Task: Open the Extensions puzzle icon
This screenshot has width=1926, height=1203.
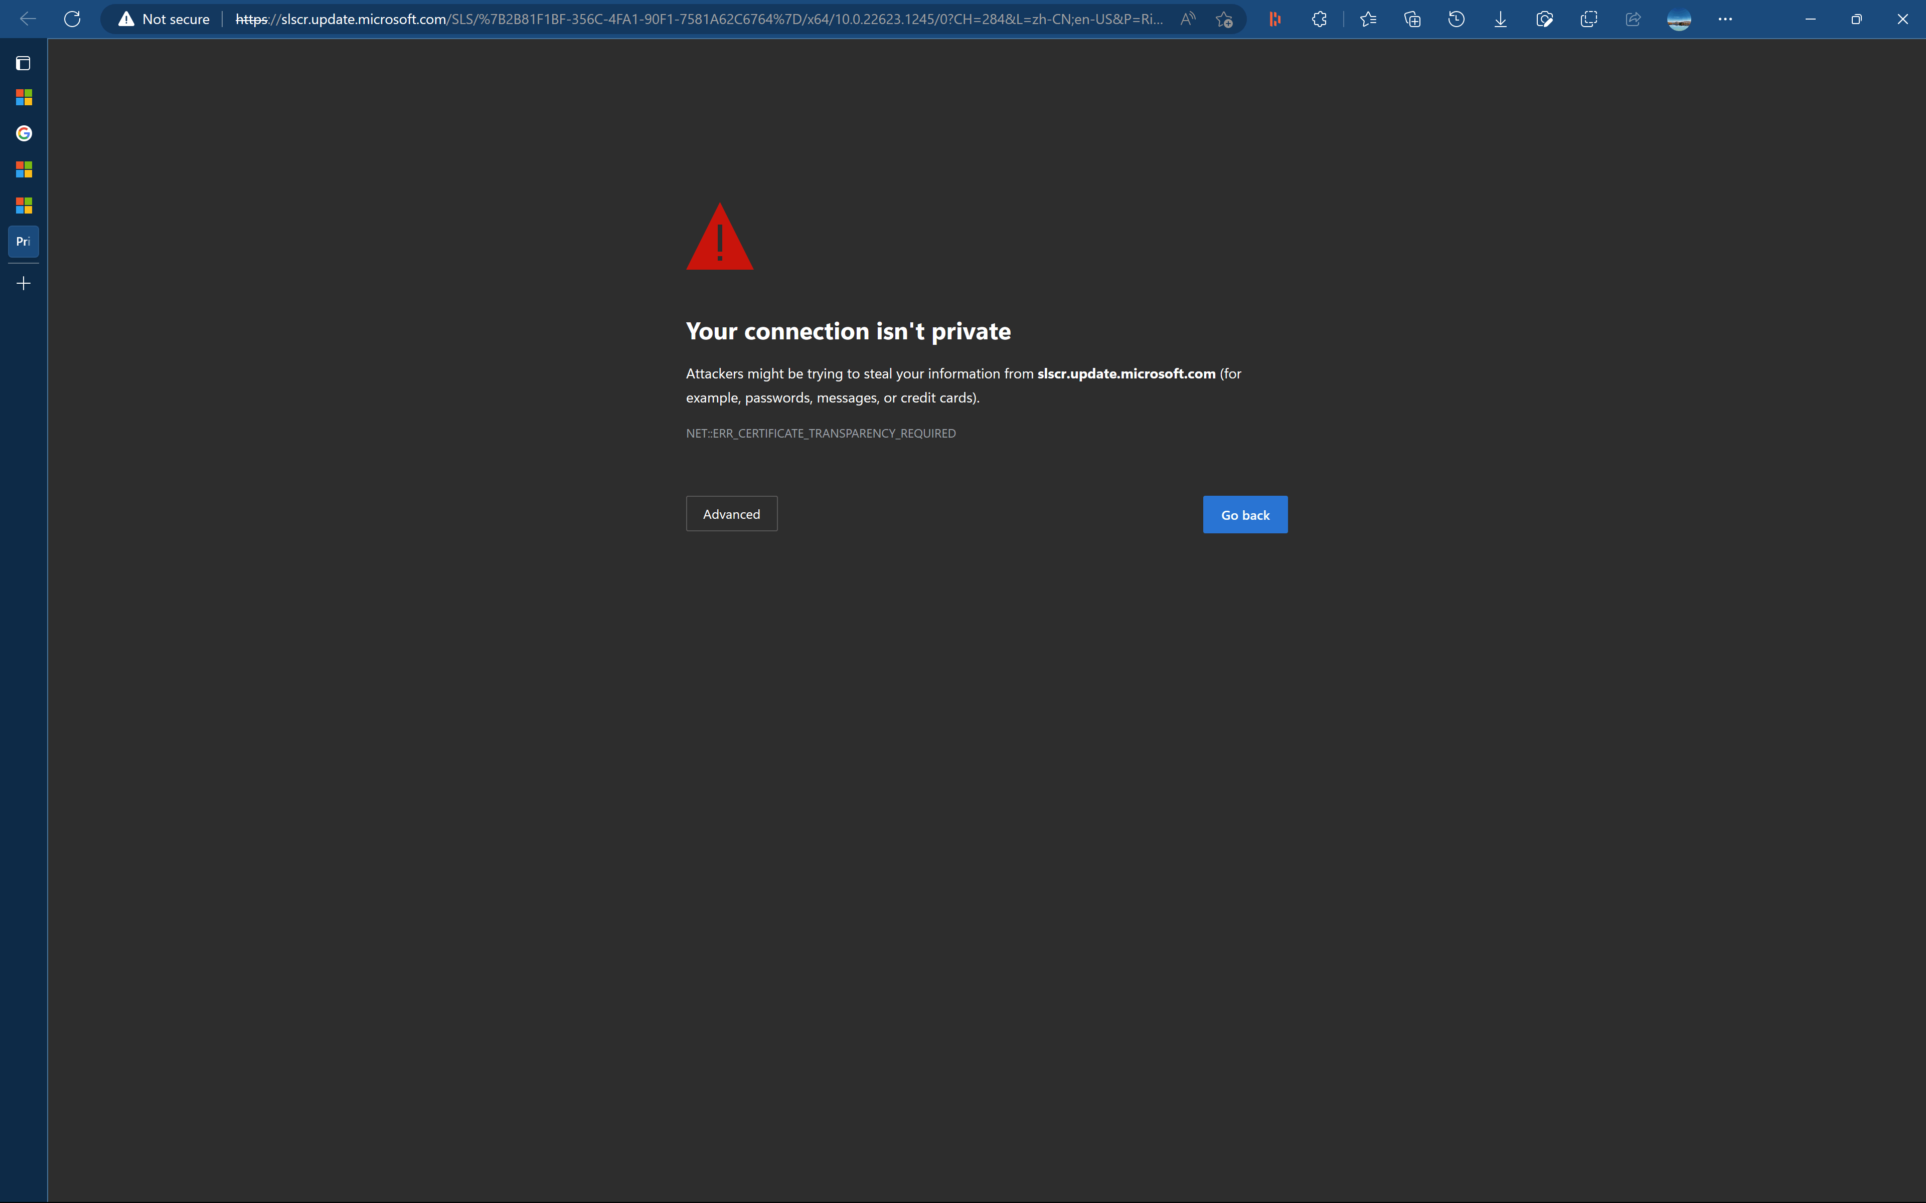Action: click(1319, 19)
